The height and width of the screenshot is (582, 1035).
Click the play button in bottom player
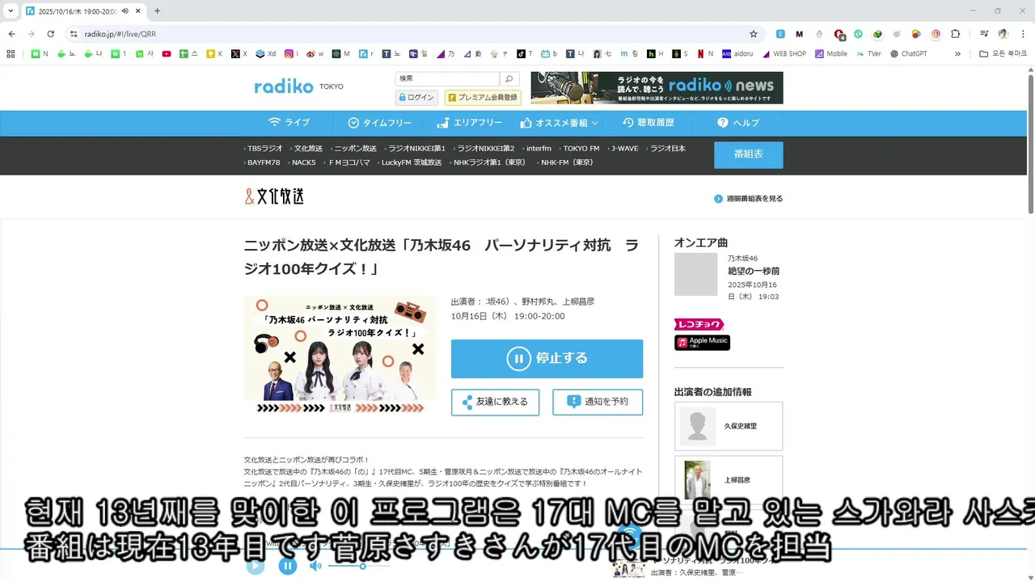tap(255, 566)
